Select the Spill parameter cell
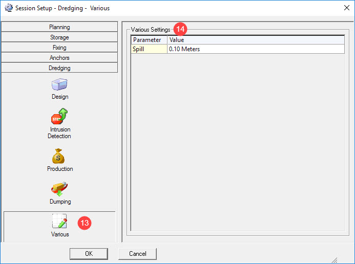Viewport: 355px width, 264px height. tap(149, 49)
